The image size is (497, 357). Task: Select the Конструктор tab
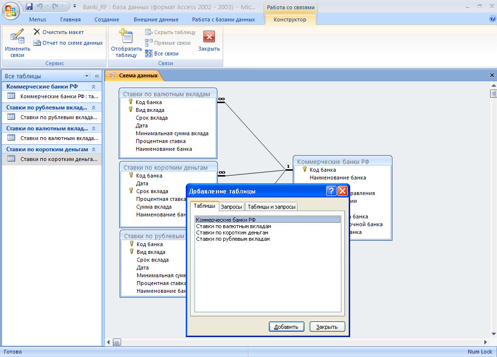coord(290,19)
